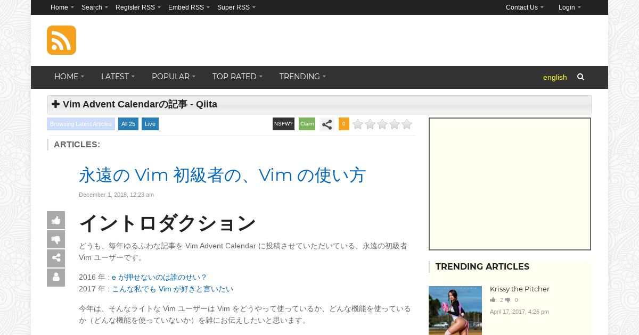Open the POPULAR navbar menu
639x335 pixels.
(174, 77)
